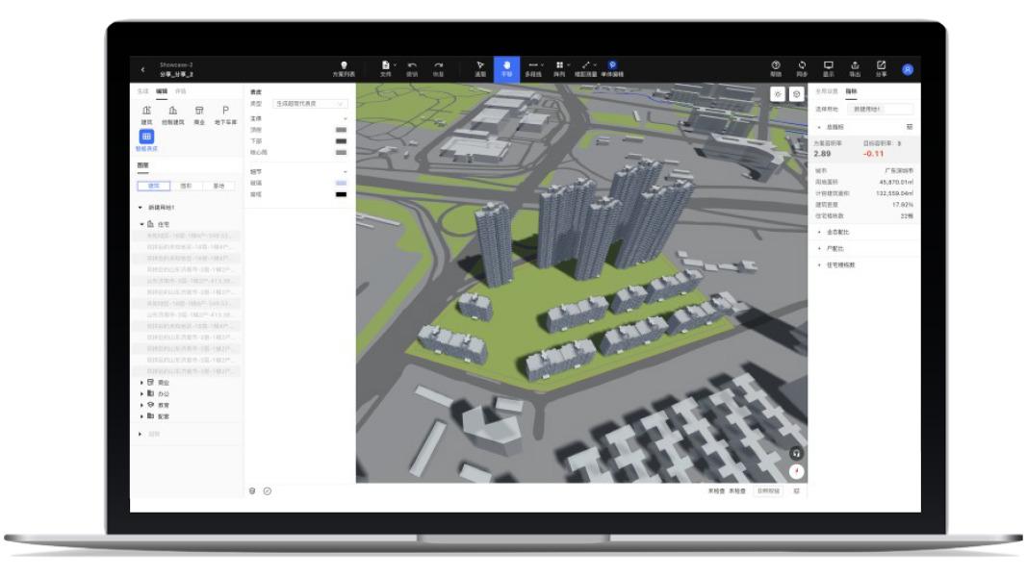This screenshot has height=577, width=1027.
Task: Open the blue user avatar
Action: 907,69
